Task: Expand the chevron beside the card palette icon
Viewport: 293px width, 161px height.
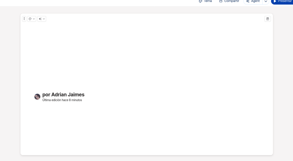Action: coord(34,19)
